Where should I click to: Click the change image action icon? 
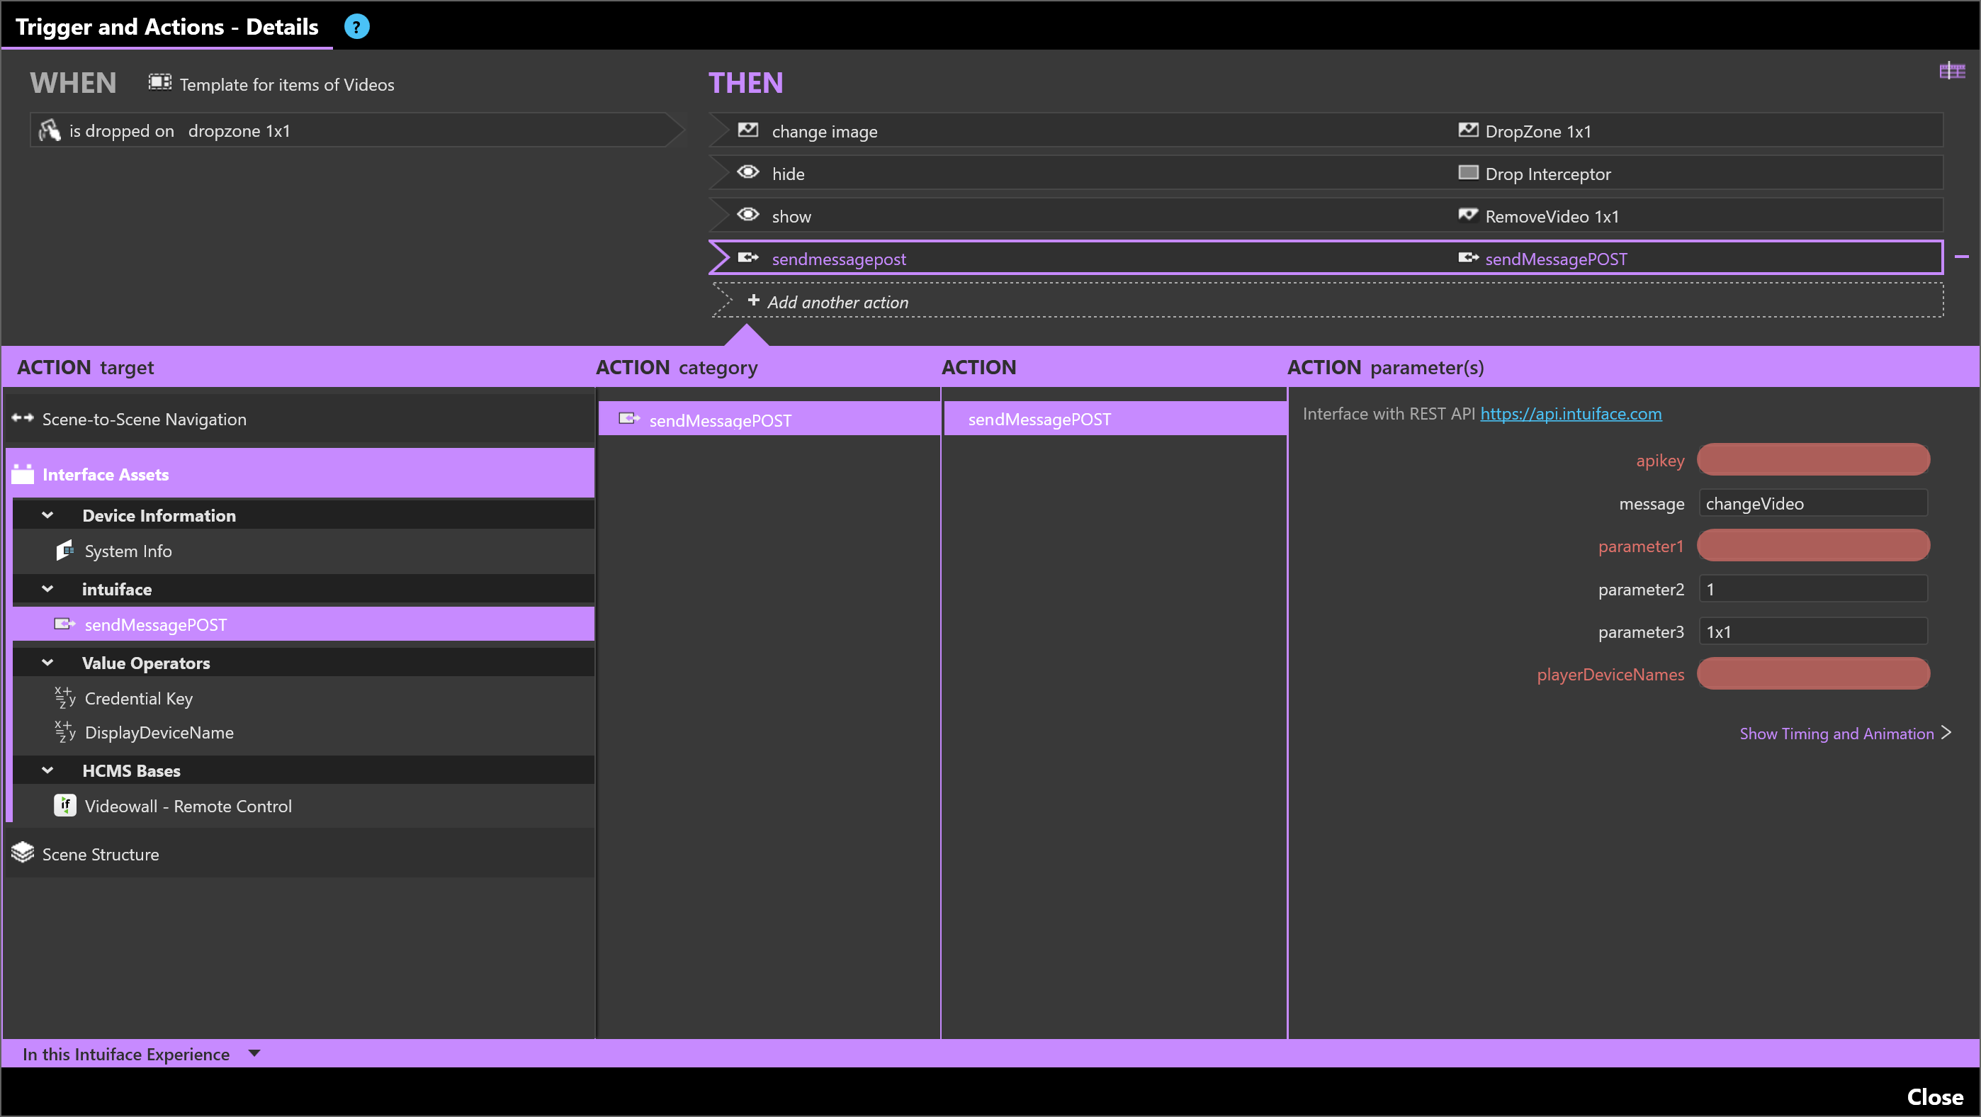pyautogui.click(x=747, y=130)
